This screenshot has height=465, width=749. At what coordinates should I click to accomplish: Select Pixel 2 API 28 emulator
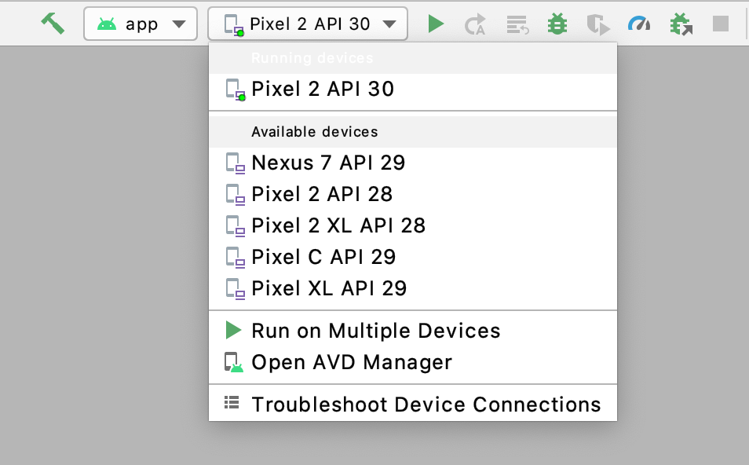pyautogui.click(x=413, y=195)
